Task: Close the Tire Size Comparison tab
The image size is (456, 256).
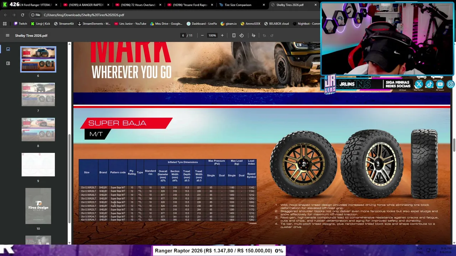Action: pyautogui.click(x=264, y=5)
